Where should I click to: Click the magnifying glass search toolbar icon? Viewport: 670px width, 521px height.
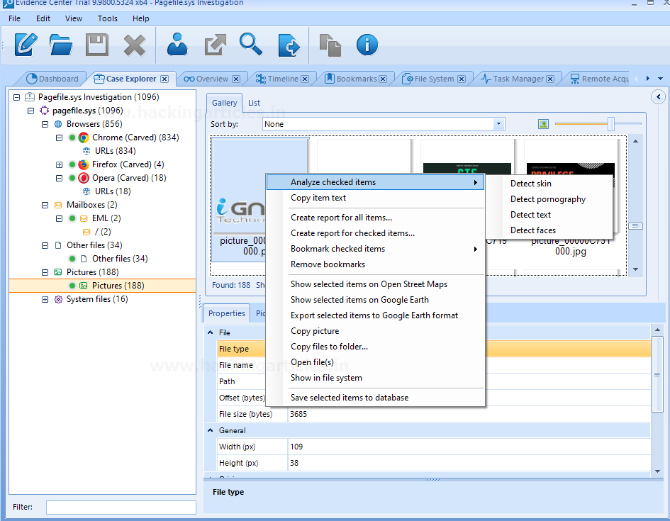pos(250,45)
